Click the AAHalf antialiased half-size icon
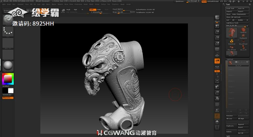The image size is (253, 137). tap(217, 43)
